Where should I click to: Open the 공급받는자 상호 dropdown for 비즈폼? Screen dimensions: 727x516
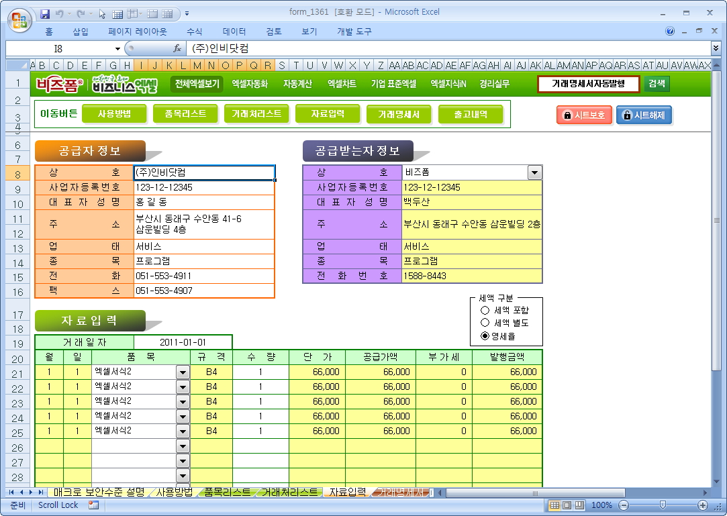coord(534,172)
